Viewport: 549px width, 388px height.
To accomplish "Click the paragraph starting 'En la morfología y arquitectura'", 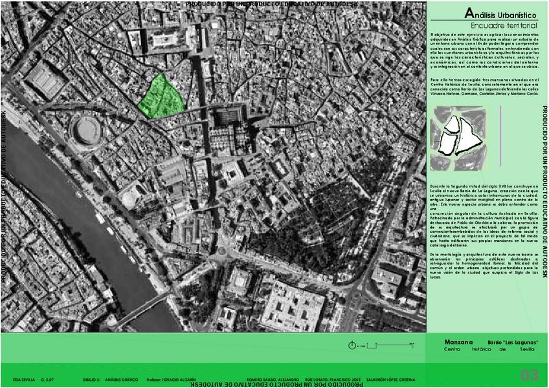I will 484,265.
